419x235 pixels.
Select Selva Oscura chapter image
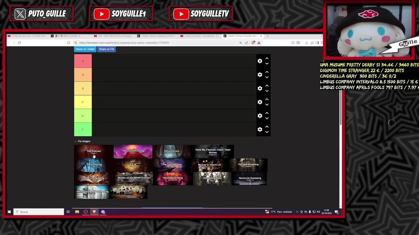(172, 151)
